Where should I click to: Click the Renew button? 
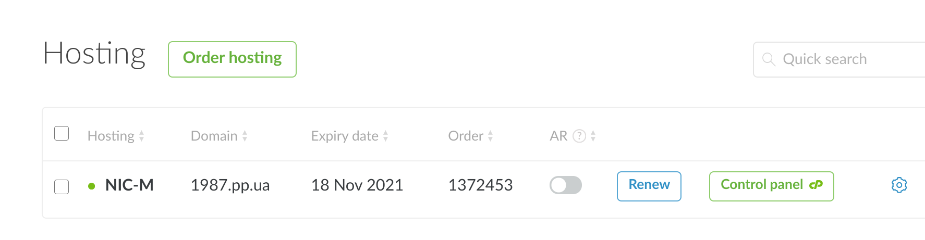click(x=649, y=186)
